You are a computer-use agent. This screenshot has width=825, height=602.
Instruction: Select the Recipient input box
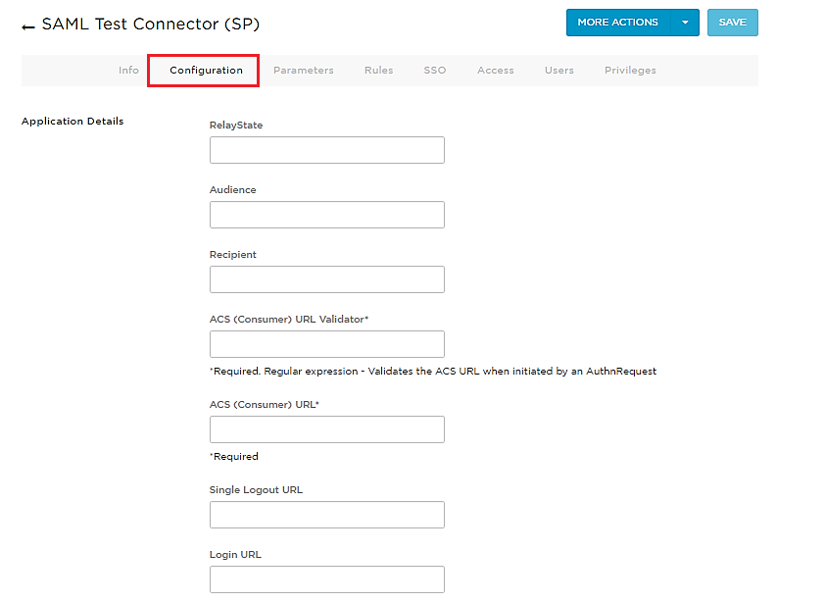coord(326,278)
